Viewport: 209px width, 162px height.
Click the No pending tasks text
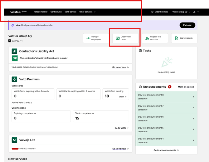(166, 72)
